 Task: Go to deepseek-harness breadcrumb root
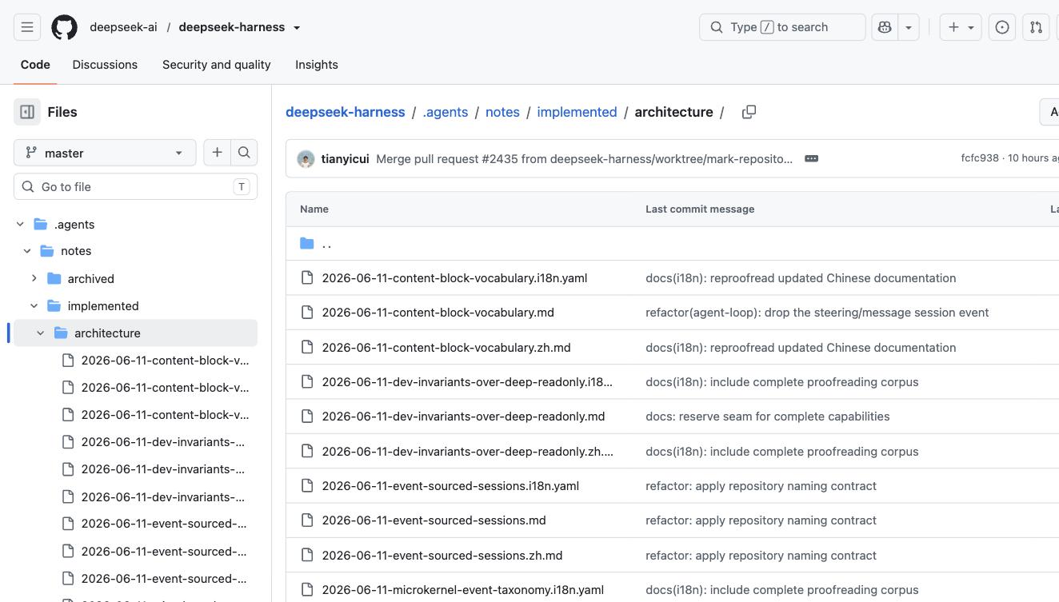click(346, 112)
